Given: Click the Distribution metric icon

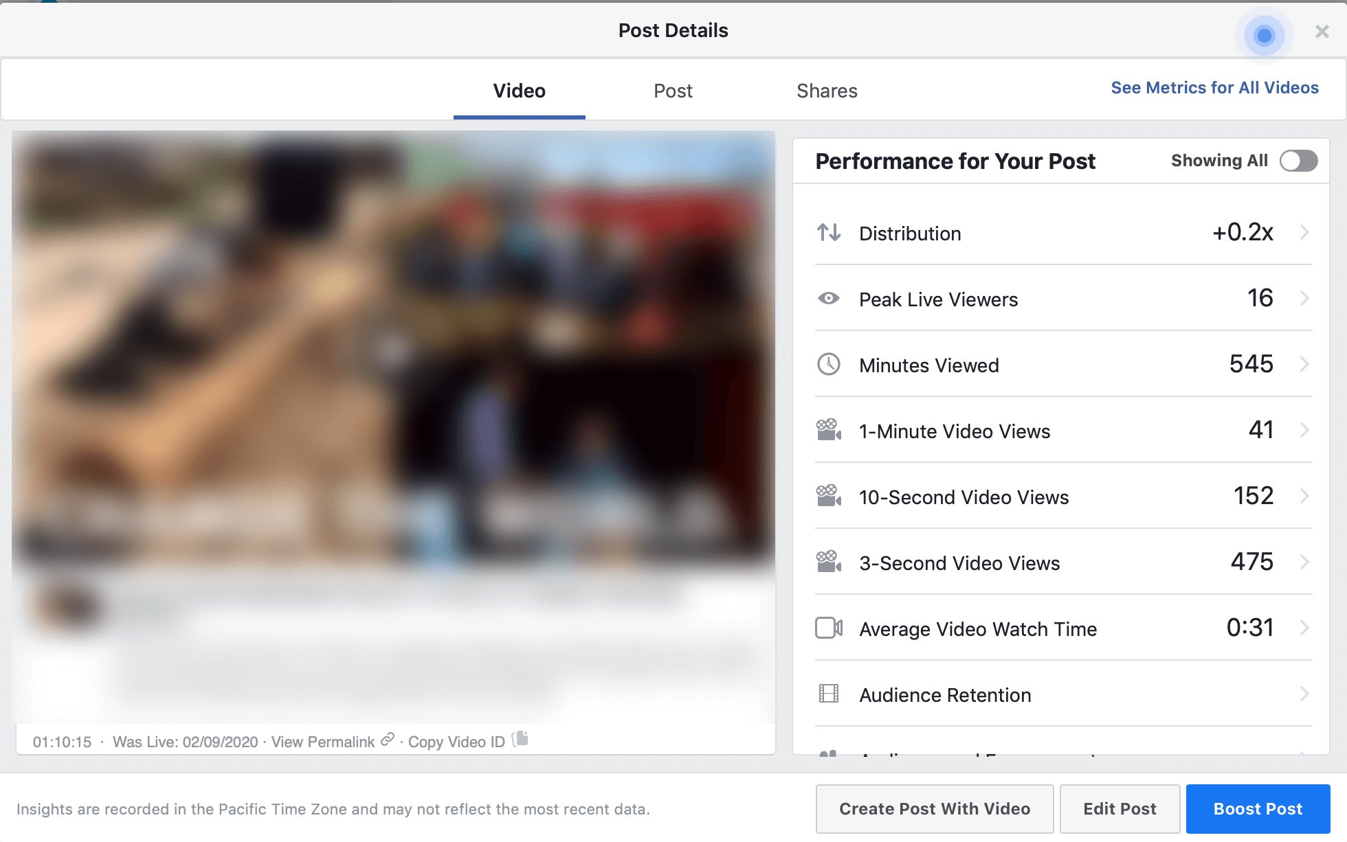Looking at the screenshot, I should coord(829,231).
